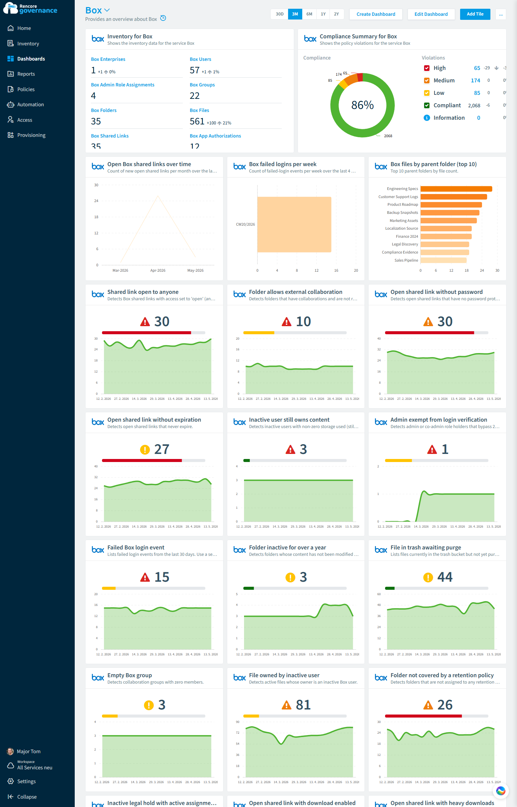This screenshot has height=807, width=517.
Task: Open the Box Folders link
Action: coord(104,110)
